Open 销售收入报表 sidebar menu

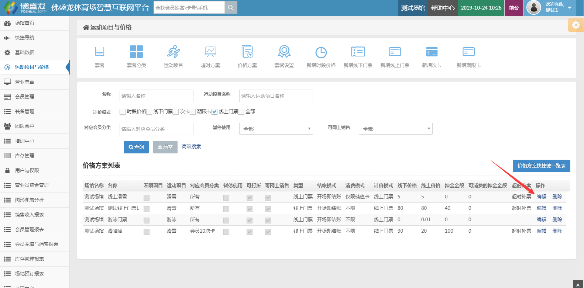click(34, 215)
